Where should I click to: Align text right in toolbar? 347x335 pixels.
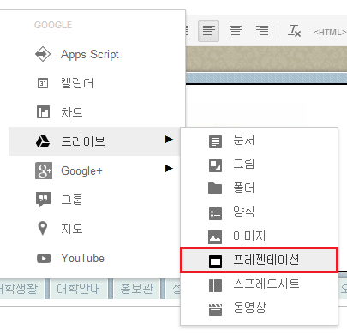pyautogui.click(x=262, y=31)
